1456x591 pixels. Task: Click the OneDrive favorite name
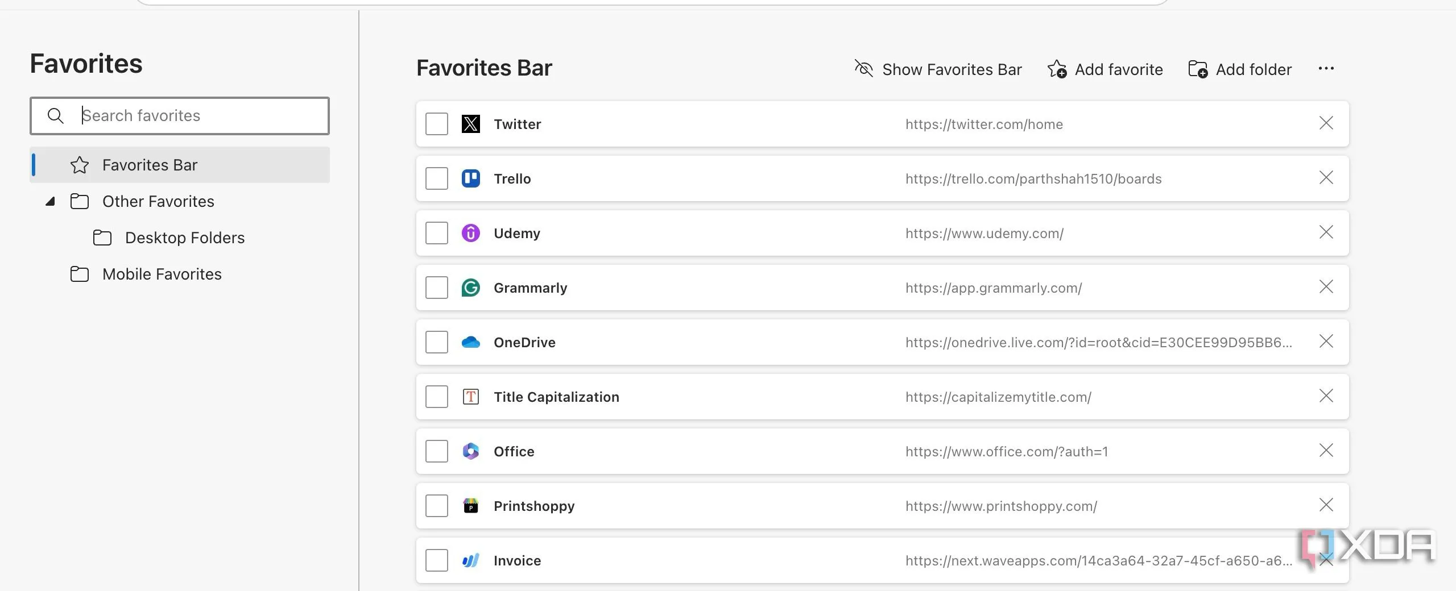524,342
